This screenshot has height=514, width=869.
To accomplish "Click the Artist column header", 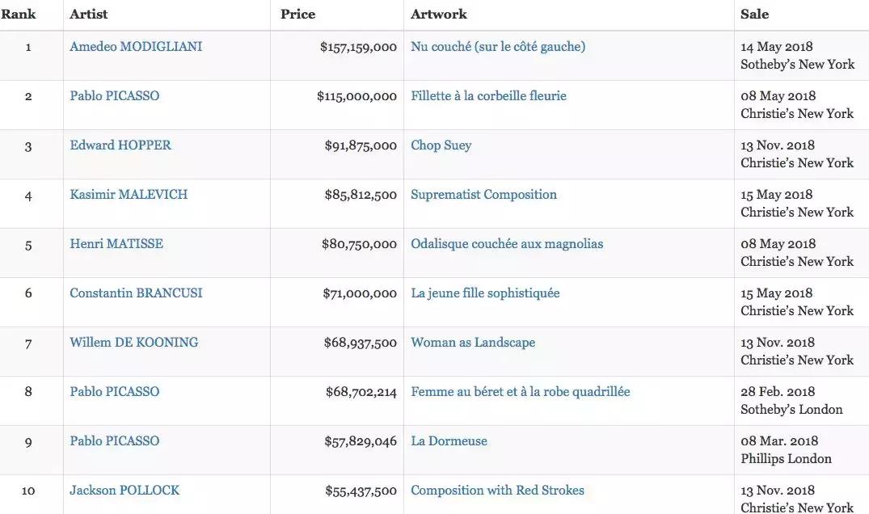I will point(88,15).
